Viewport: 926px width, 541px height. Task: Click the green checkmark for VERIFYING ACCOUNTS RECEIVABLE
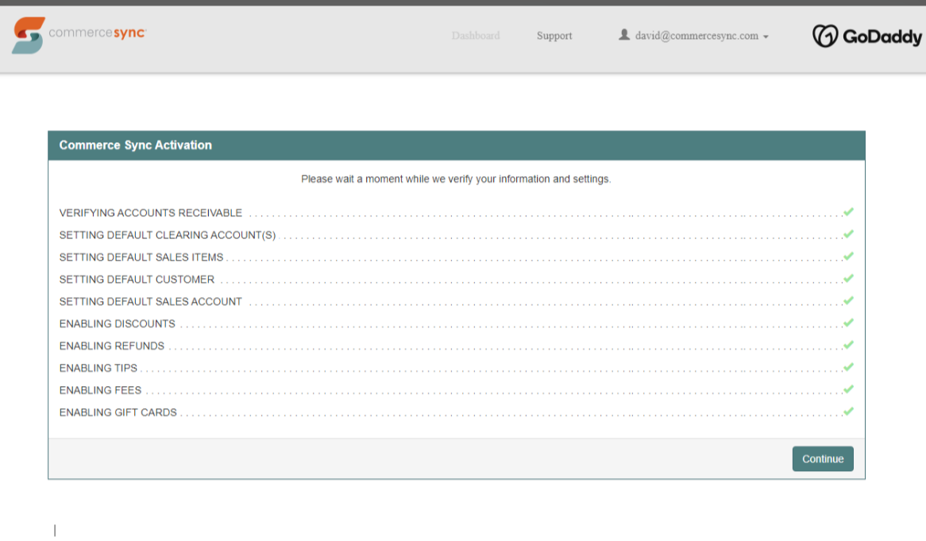[847, 212]
